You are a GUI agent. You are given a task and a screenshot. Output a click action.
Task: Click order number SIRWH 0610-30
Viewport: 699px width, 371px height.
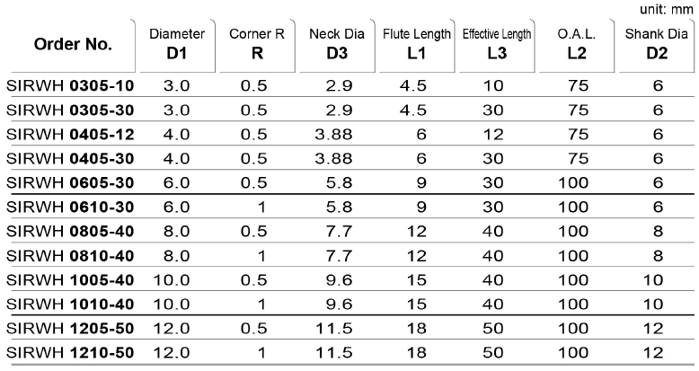pos(70,207)
